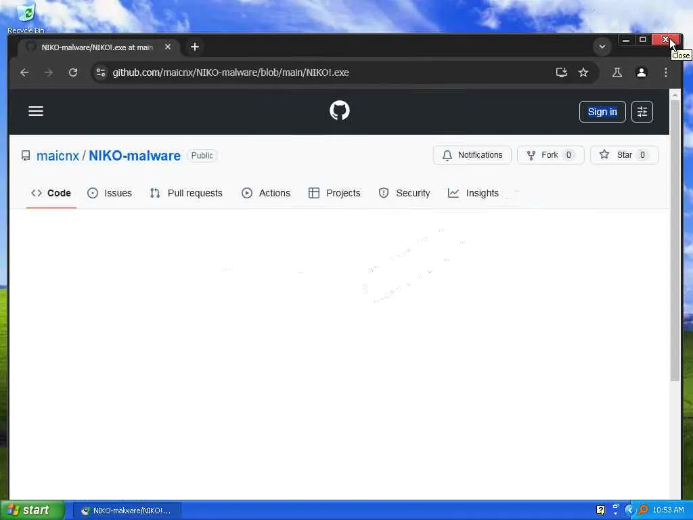Open the Pull requests tab
The width and height of the screenshot is (693, 520).
click(x=186, y=193)
